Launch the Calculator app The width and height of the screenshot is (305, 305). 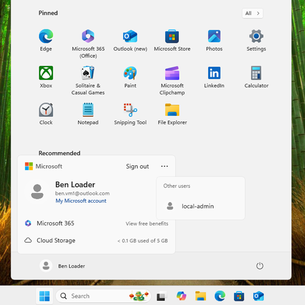(256, 77)
